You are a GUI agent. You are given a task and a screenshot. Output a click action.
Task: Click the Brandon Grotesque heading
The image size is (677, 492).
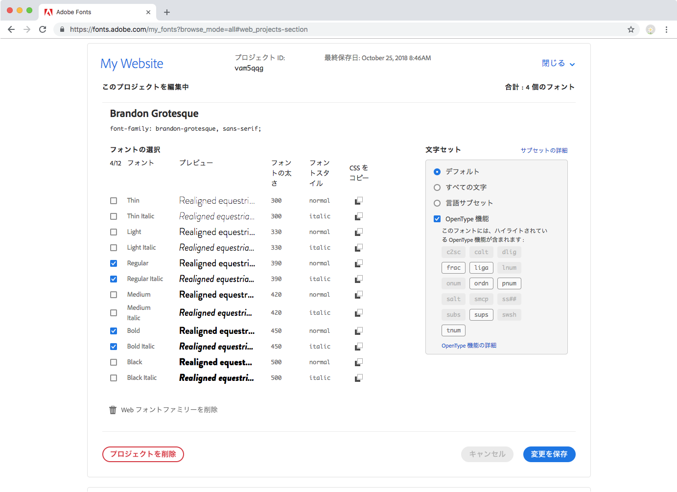coord(154,114)
